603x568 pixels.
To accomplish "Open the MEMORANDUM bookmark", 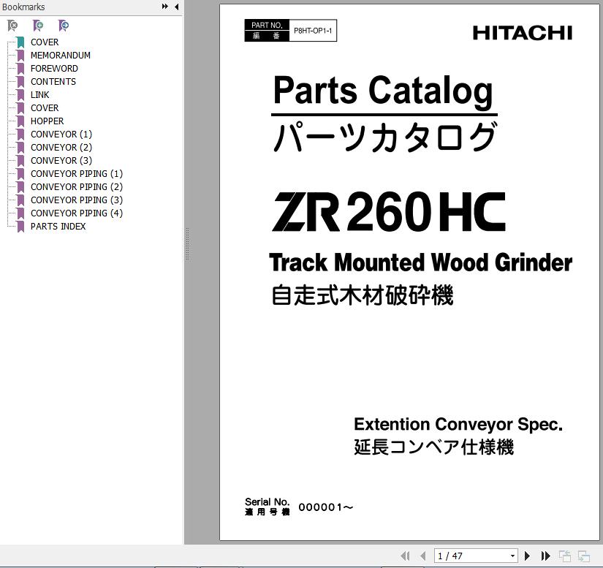I will pyautogui.click(x=60, y=56).
